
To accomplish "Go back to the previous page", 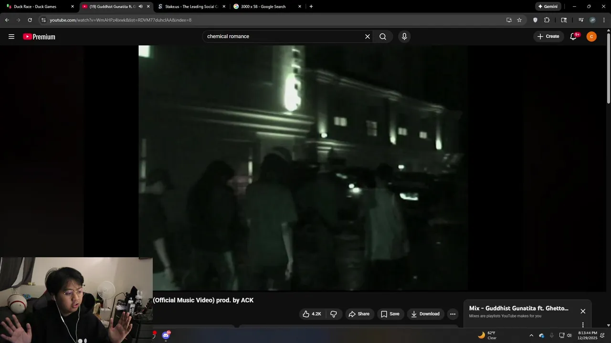I will pyautogui.click(x=7, y=20).
